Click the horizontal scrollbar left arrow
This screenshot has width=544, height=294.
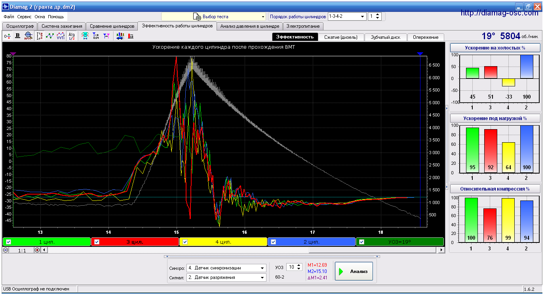pyautogui.click(x=44, y=250)
